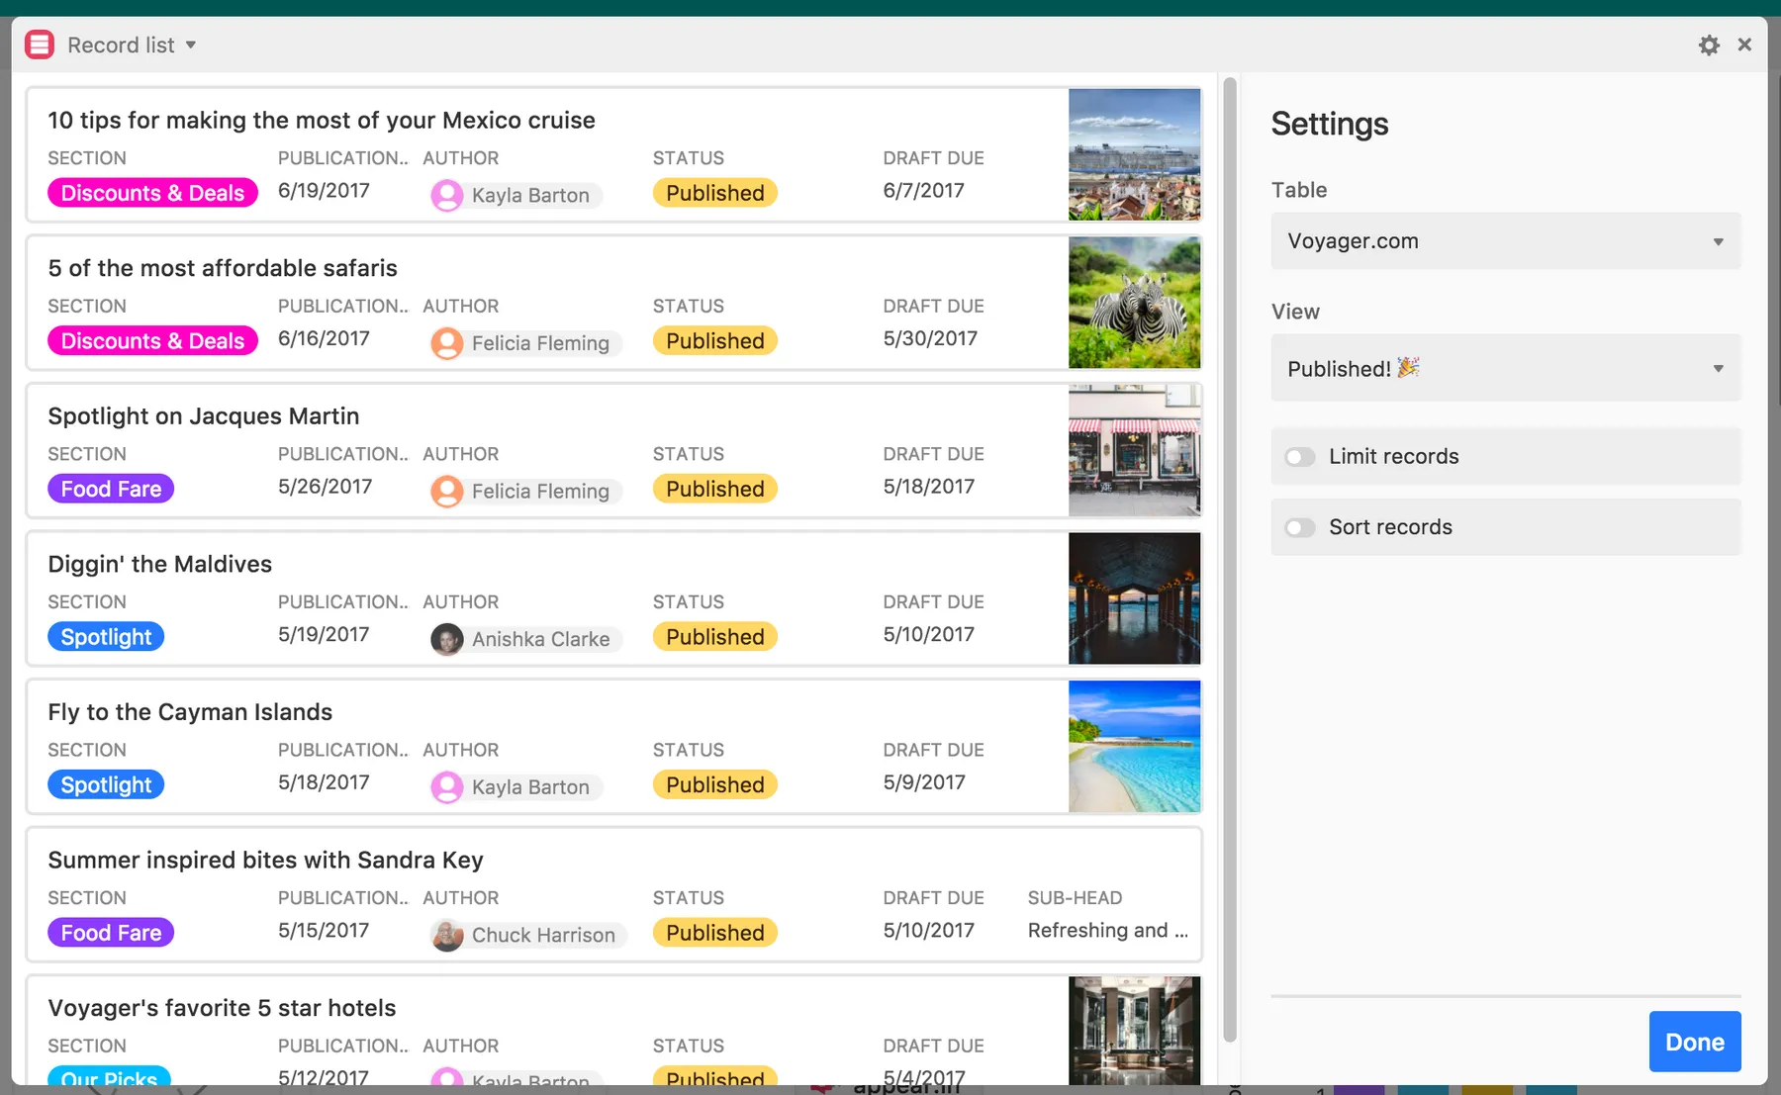Viewport: 1781px width, 1095px height.
Task: Click the red Record list block icon
Action: [40, 46]
